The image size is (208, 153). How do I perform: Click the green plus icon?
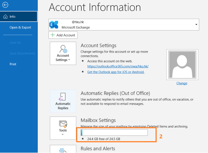point(53,35)
